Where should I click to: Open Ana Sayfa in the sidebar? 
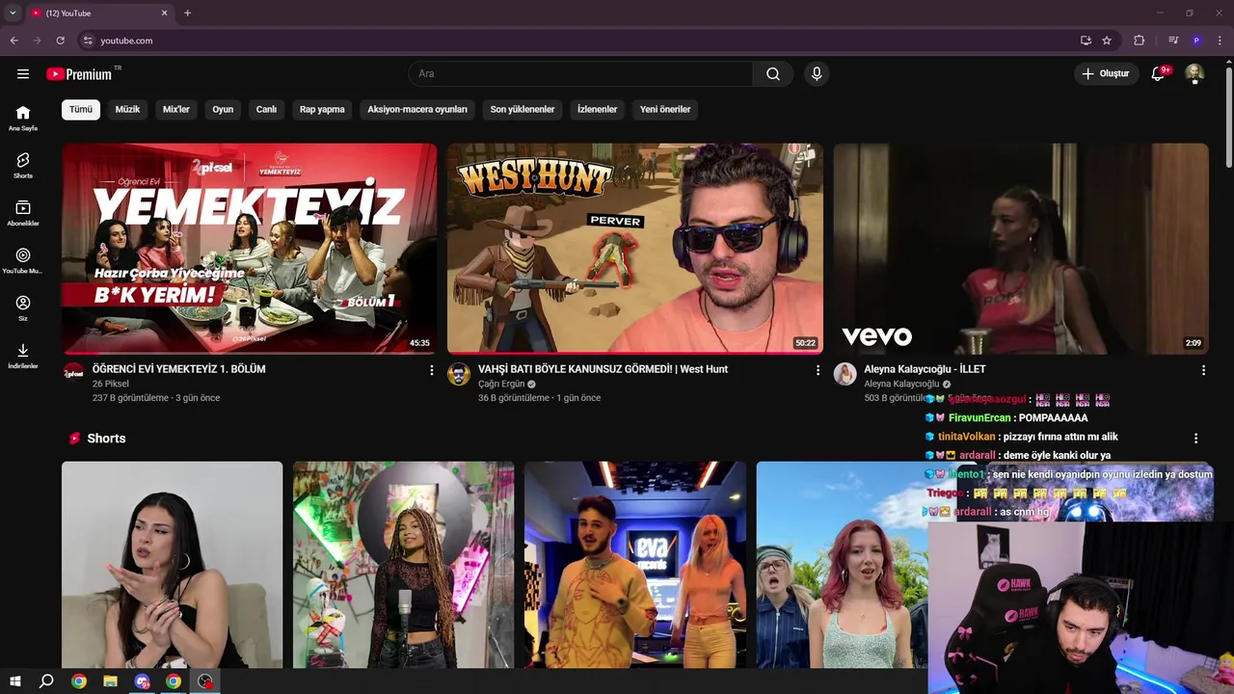point(23,118)
